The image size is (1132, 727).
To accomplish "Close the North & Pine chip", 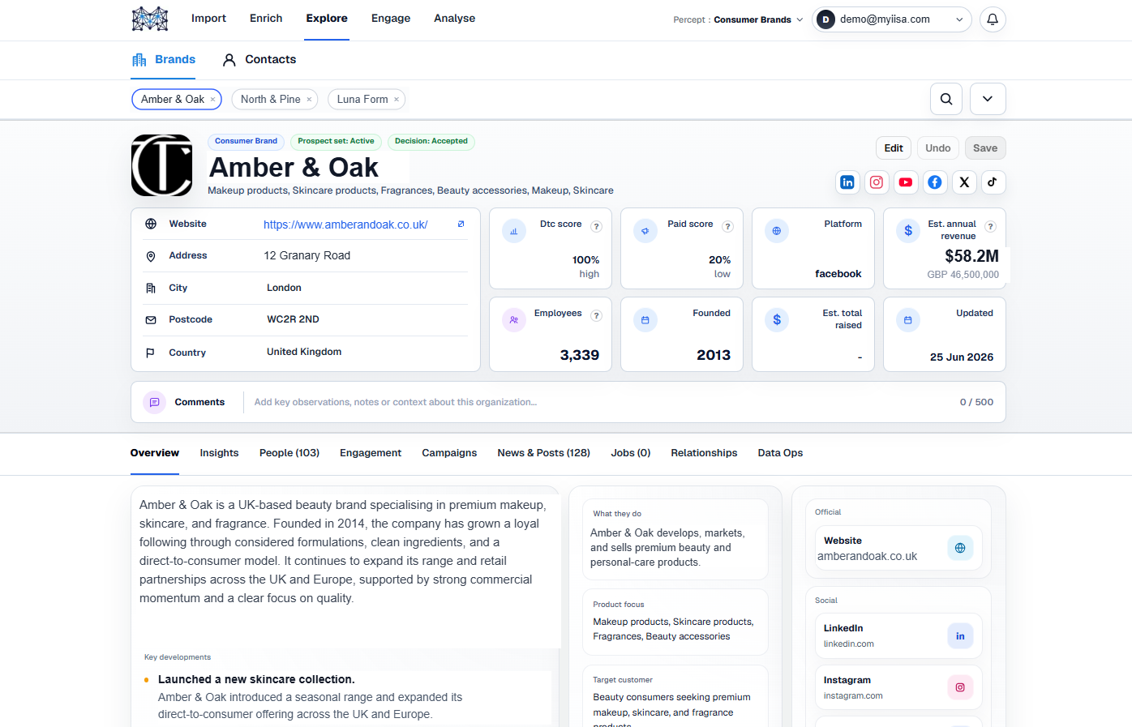I will click(309, 100).
